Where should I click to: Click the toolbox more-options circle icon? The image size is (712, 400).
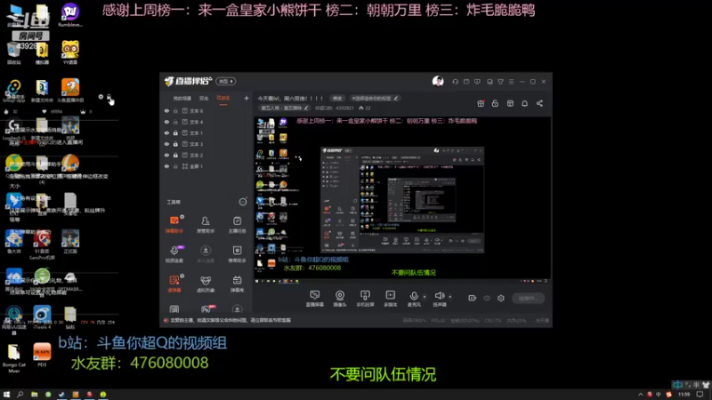click(243, 202)
